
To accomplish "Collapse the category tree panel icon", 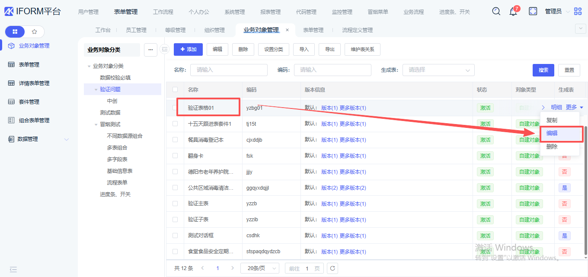I will coord(164,49).
